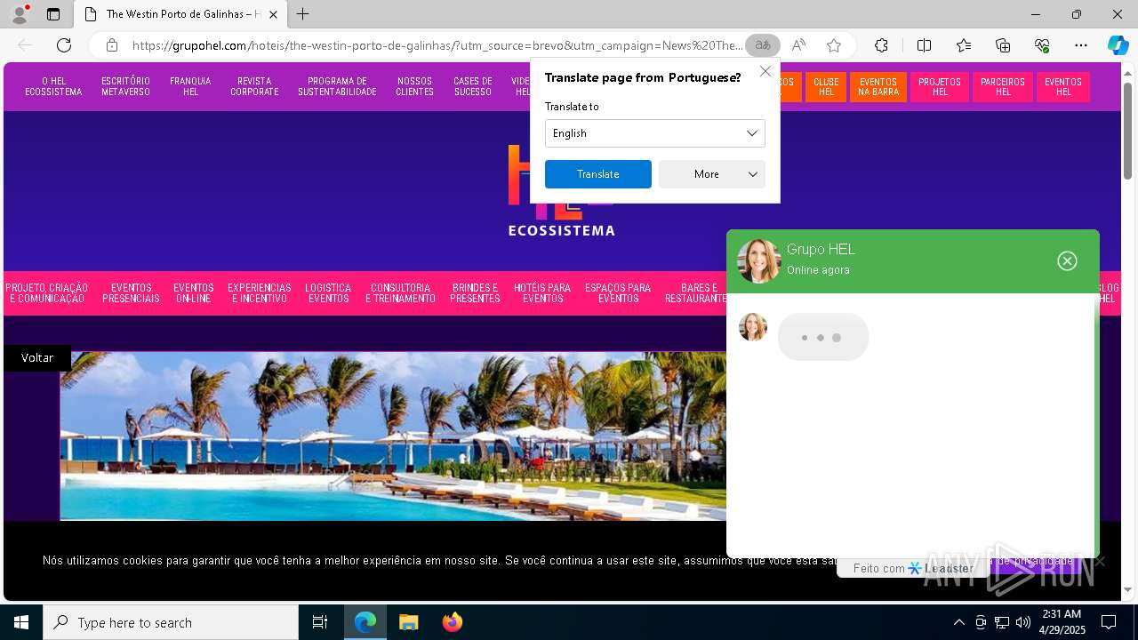This screenshot has width=1138, height=640.
Task: Click the Westin pool photo
Action: coord(393,436)
